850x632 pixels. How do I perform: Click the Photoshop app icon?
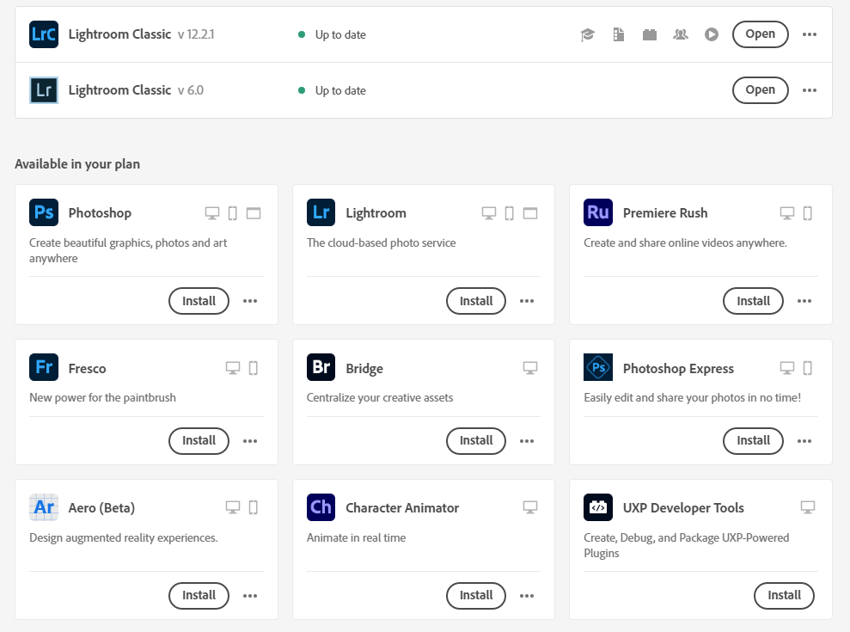[x=44, y=212]
